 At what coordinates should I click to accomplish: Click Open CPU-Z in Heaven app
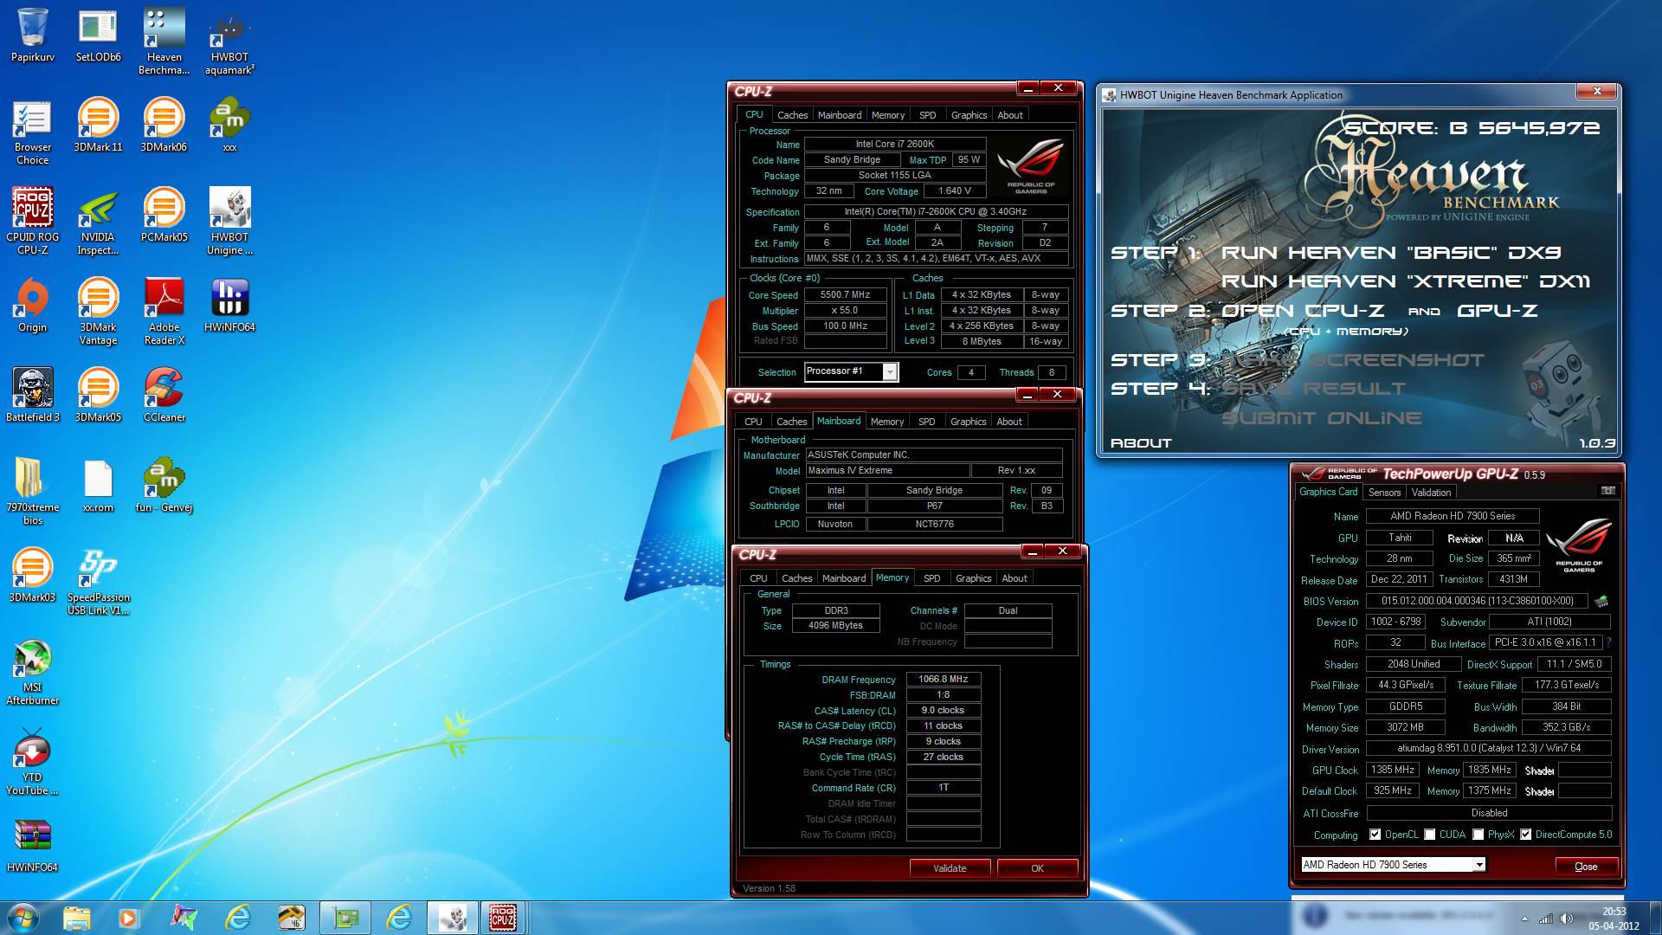(1302, 312)
